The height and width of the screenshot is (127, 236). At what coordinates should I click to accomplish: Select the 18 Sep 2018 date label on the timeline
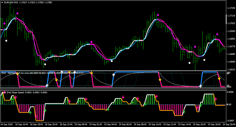tap(6, 124)
